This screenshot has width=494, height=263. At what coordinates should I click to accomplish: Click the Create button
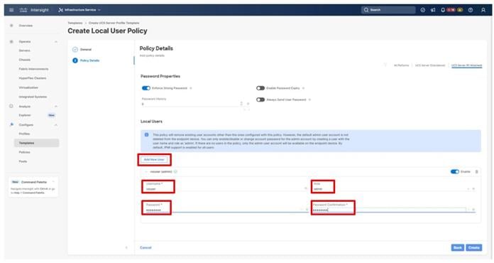(x=474, y=248)
